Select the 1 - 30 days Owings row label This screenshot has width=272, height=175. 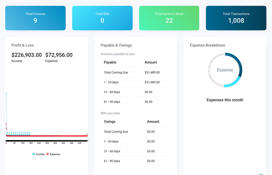coord(111,141)
